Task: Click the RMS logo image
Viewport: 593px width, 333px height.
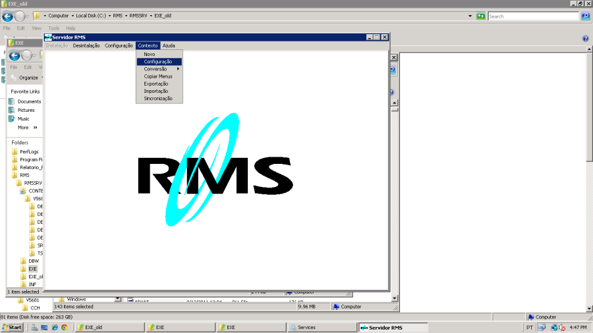Action: (215, 170)
